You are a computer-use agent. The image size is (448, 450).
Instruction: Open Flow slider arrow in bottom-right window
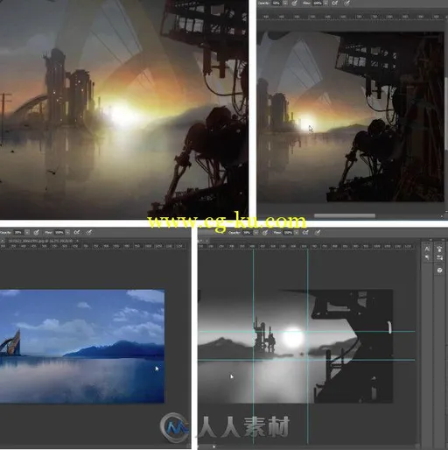pos(297,233)
